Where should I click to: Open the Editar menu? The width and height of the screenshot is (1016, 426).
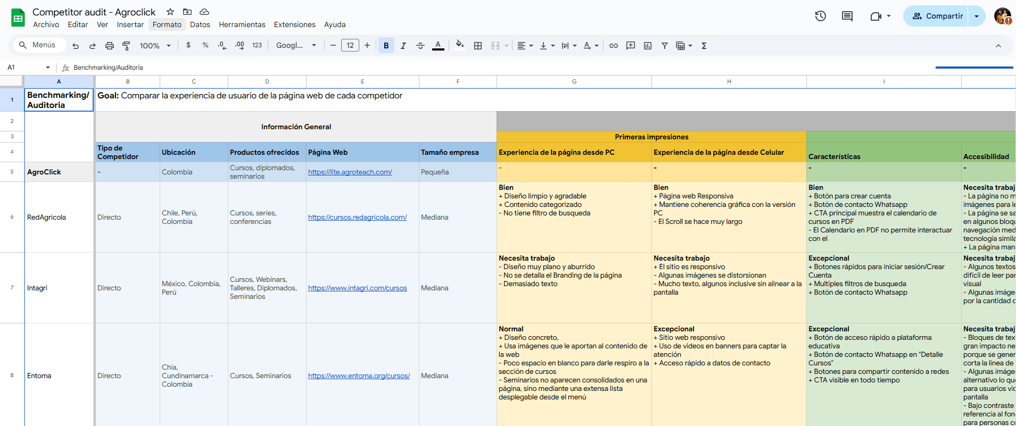[78, 24]
